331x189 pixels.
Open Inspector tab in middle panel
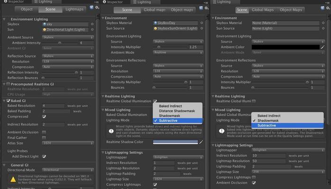pyautogui.click(x=113, y=2)
